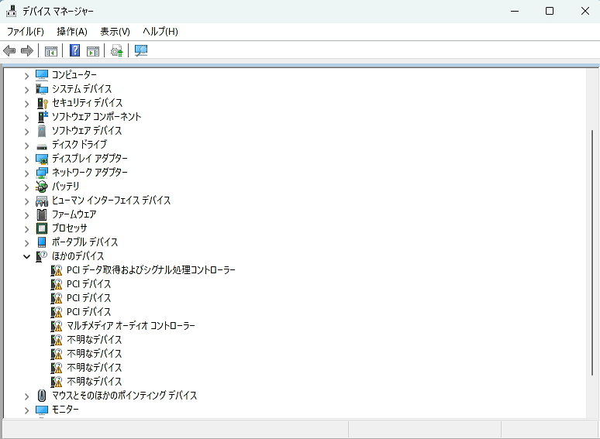Open the blue Help toolbar icon
Viewport: 600px width, 439px height.
(x=74, y=50)
